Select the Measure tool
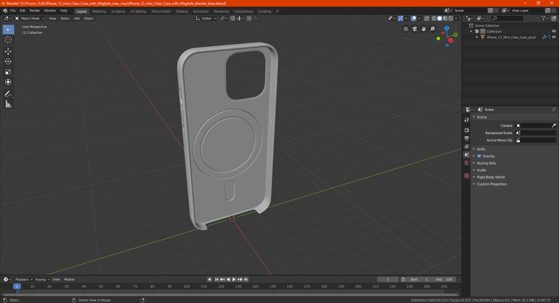 coord(8,104)
